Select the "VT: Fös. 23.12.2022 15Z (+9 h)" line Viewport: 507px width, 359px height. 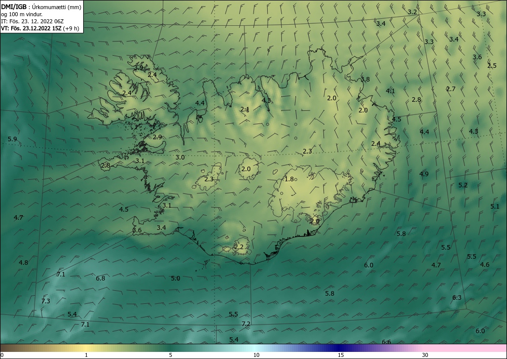[40, 28]
